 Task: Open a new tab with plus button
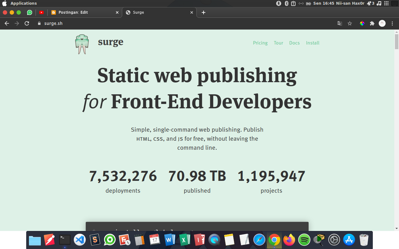204,12
